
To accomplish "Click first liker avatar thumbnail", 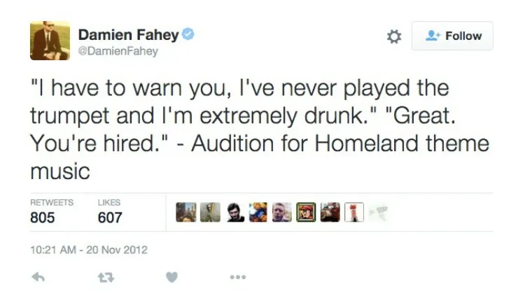I will pyautogui.click(x=186, y=212).
